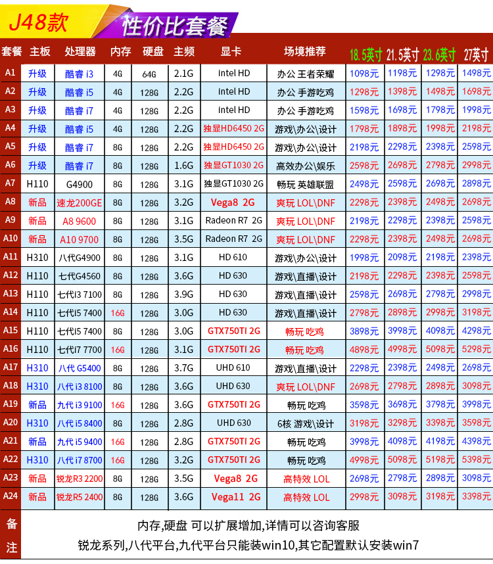This screenshot has width=493, height=564.
Task: Click the "2.1G" frequency cell
Action: 184,74
